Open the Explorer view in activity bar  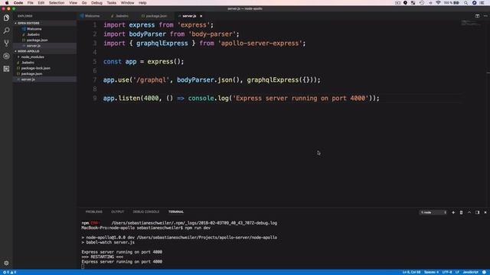(6, 18)
